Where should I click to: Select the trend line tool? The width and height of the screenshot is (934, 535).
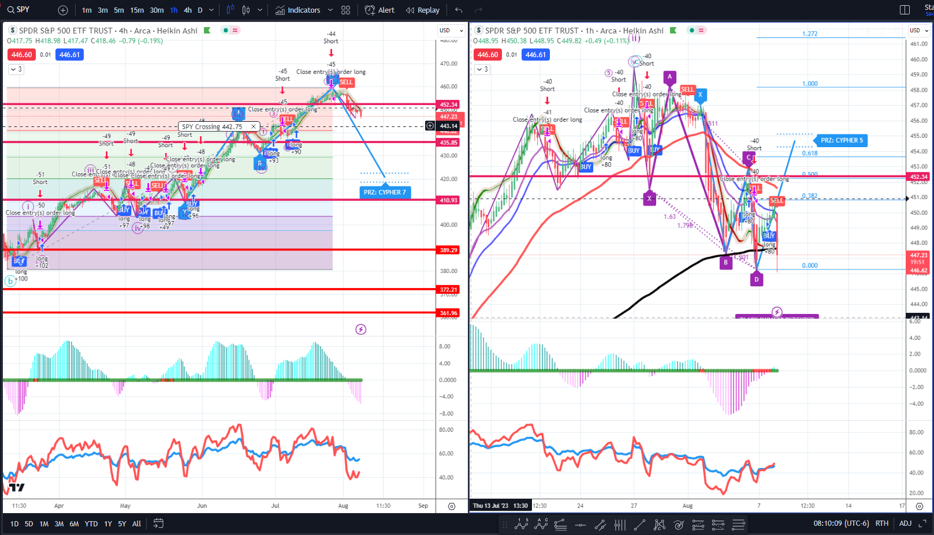(639, 525)
